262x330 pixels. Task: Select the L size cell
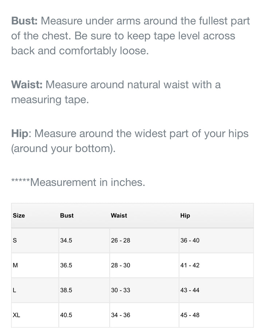click(x=15, y=290)
